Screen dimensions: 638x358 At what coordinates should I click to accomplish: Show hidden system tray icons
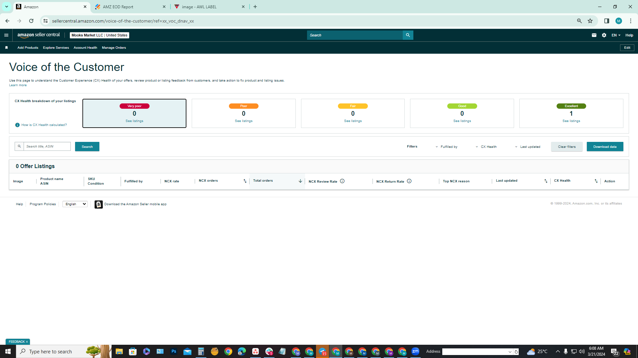558,351
